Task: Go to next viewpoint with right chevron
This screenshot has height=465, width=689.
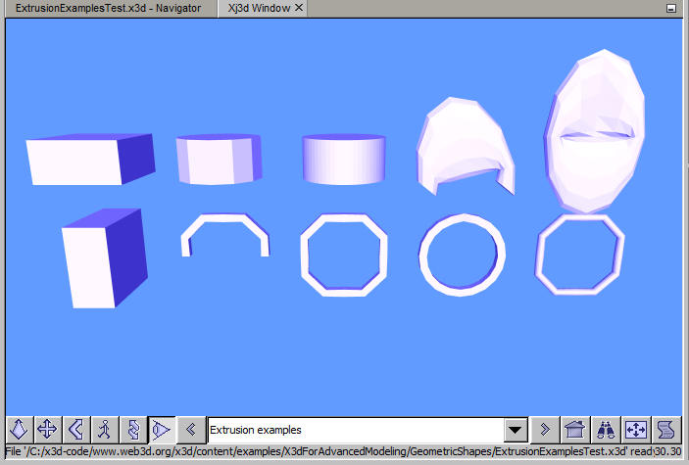Action: (x=545, y=429)
